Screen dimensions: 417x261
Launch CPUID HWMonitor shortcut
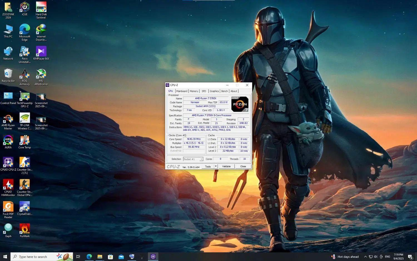click(x=8, y=188)
